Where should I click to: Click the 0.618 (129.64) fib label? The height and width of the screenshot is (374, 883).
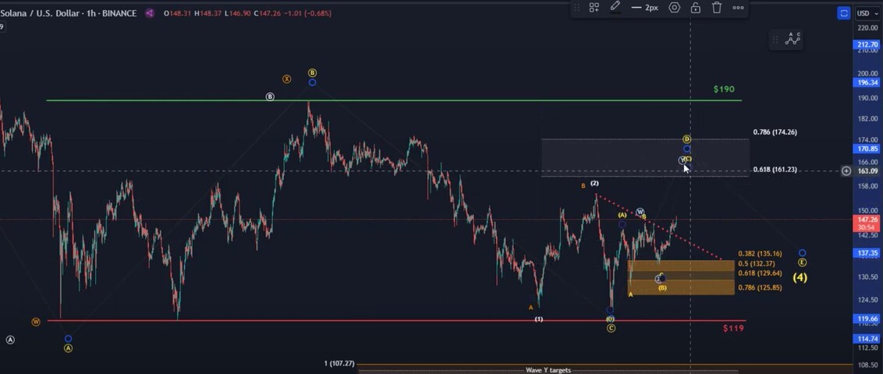pyautogui.click(x=760, y=273)
